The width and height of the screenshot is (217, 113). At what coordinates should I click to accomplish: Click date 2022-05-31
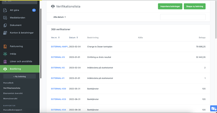tap(75, 89)
